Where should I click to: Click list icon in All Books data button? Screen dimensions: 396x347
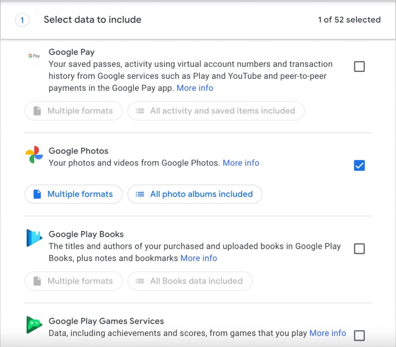tap(140, 281)
